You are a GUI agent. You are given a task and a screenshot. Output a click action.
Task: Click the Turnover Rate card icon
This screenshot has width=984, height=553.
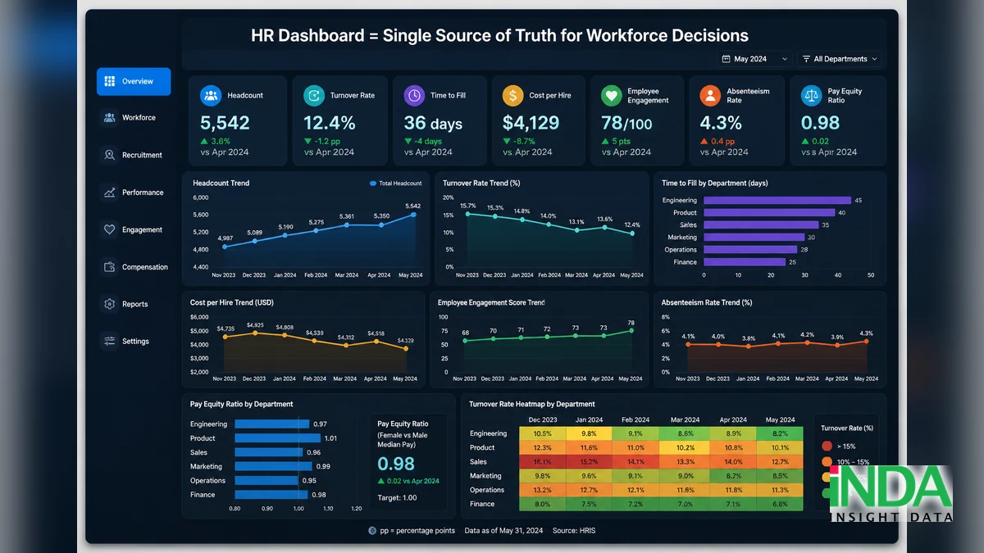(314, 95)
